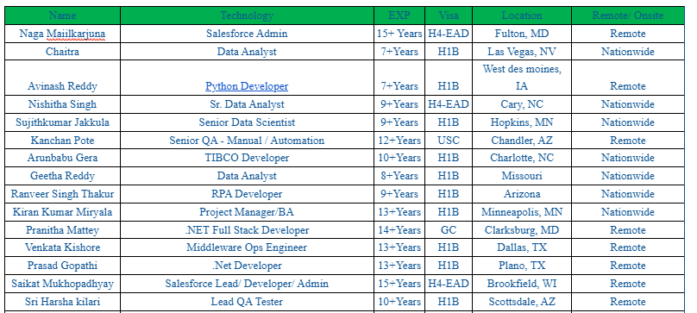Click the EXP column header
The image size is (697, 313).
pyautogui.click(x=399, y=16)
